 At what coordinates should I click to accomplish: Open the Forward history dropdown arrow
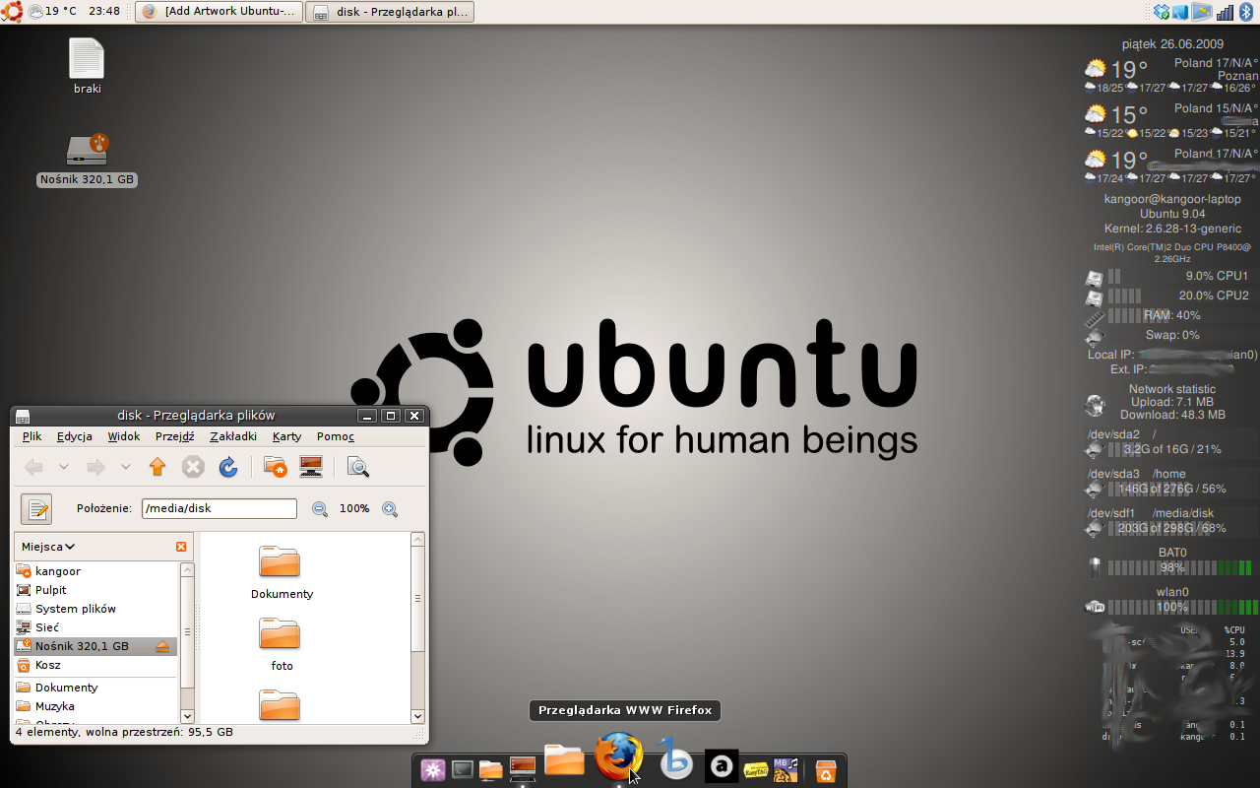[126, 467]
